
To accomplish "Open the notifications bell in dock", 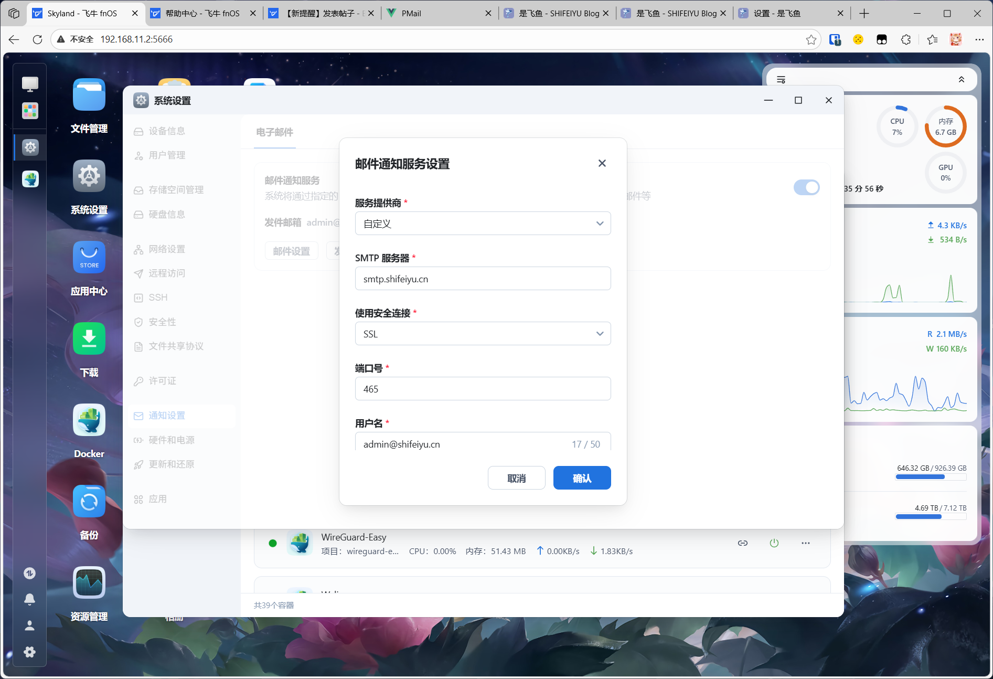I will click(x=30, y=599).
